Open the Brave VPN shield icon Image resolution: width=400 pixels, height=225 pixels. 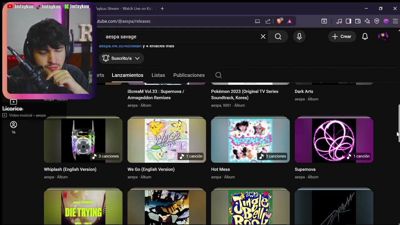point(377,21)
